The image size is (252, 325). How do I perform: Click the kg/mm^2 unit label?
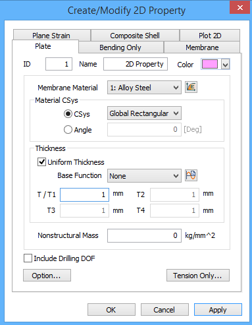pyautogui.click(x=200, y=235)
